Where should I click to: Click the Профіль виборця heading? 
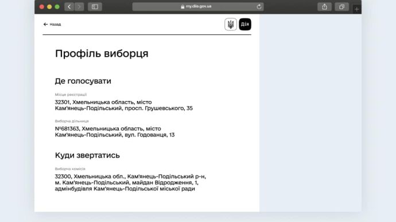coord(102,53)
